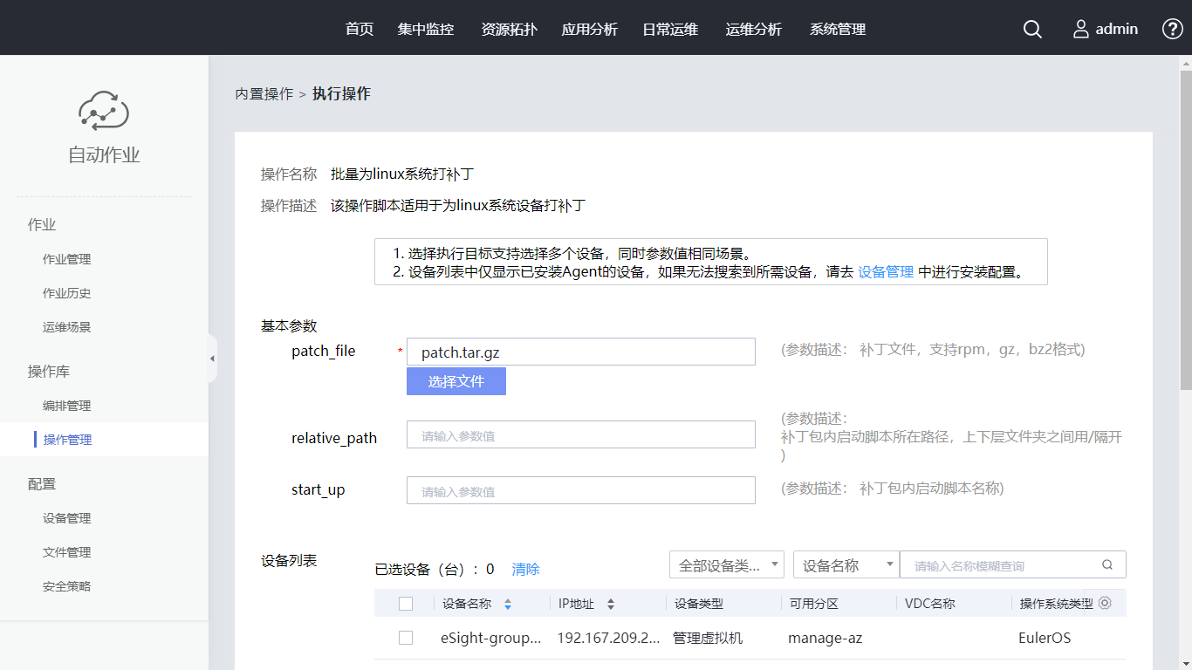Click the 自动作业 cloud logo icon

point(104,111)
